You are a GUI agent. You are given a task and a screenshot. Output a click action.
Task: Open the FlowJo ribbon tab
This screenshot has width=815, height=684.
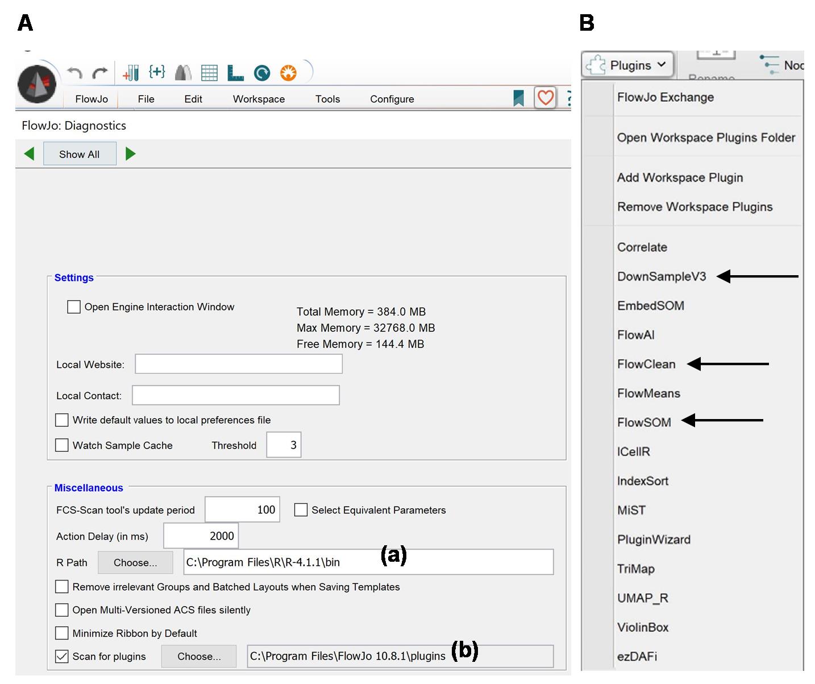92,99
